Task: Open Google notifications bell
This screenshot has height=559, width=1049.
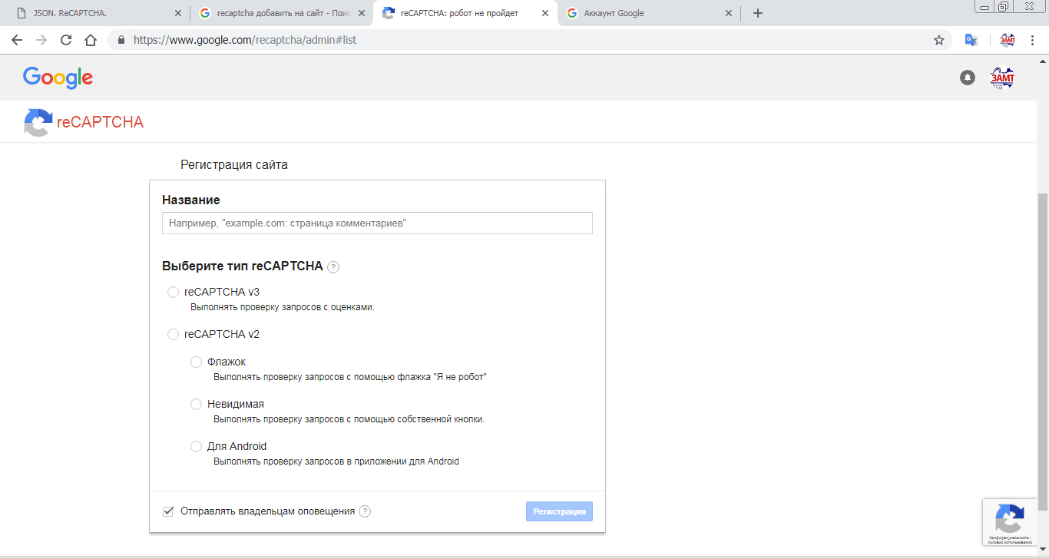Action: coord(968,78)
